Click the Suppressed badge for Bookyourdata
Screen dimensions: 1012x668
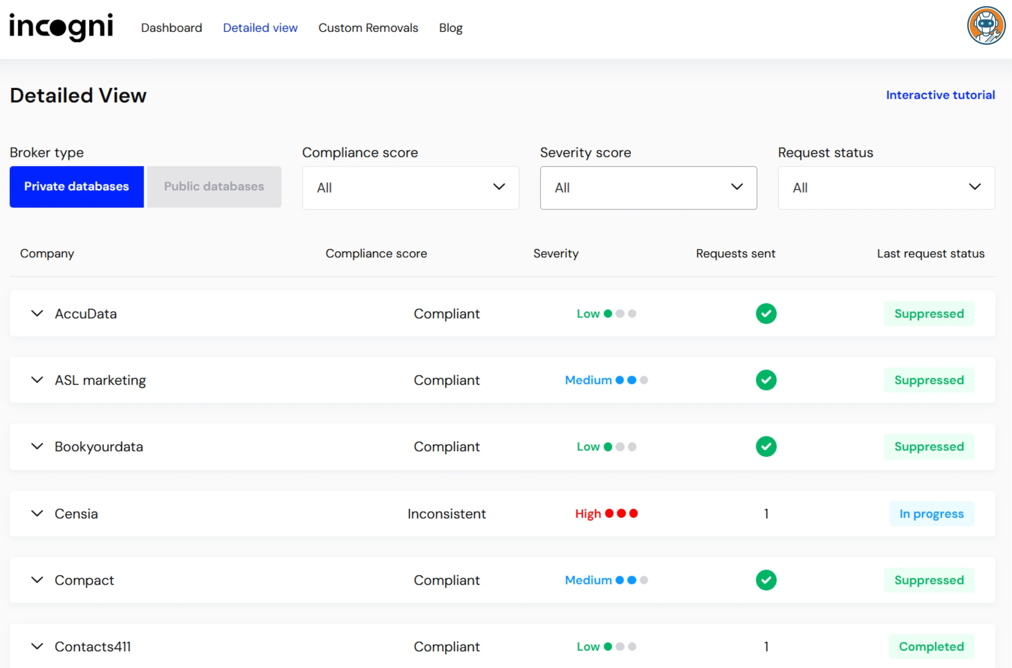(929, 447)
